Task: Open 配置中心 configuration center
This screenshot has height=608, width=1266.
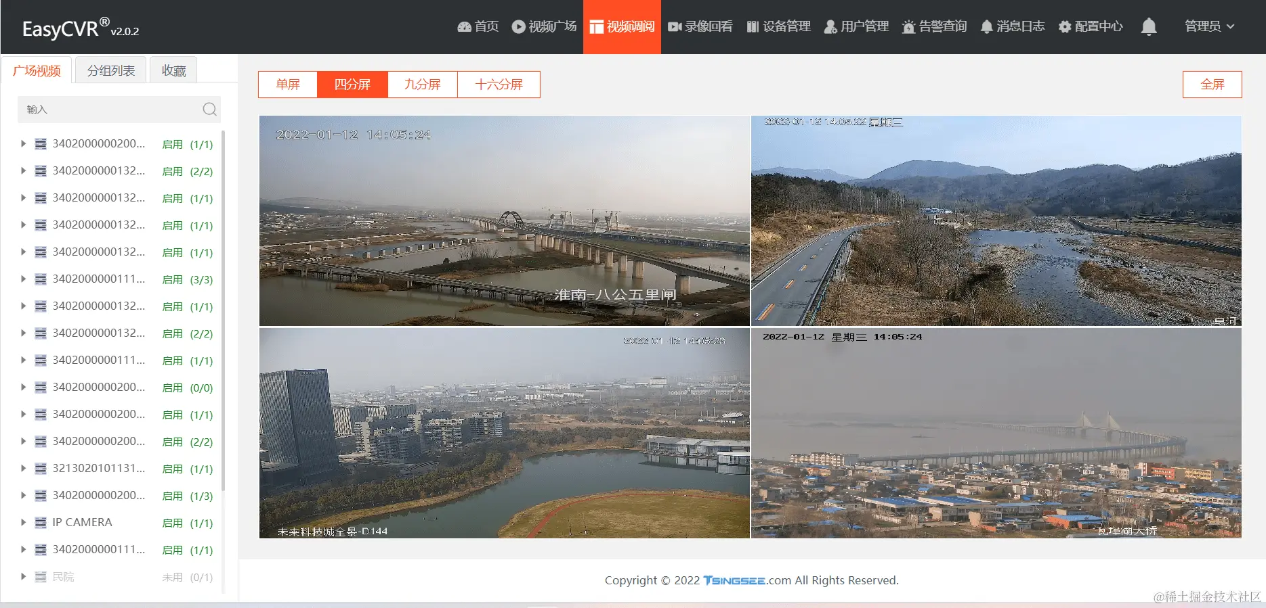Action: click(1091, 26)
